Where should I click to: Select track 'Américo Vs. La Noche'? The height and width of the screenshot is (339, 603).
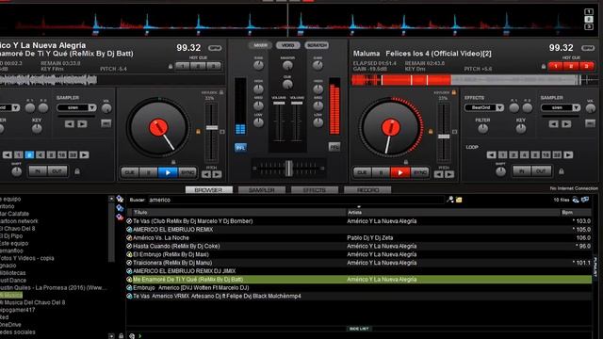(x=359, y=238)
